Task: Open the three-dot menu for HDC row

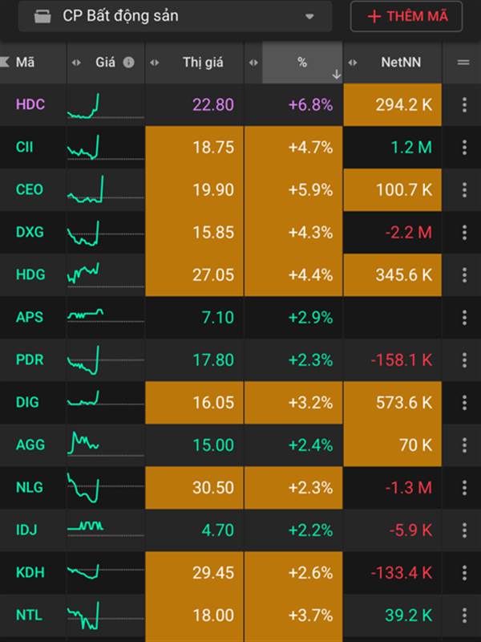Action: point(464,105)
